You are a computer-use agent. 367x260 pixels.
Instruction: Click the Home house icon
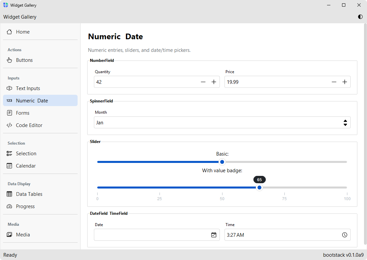click(x=9, y=32)
